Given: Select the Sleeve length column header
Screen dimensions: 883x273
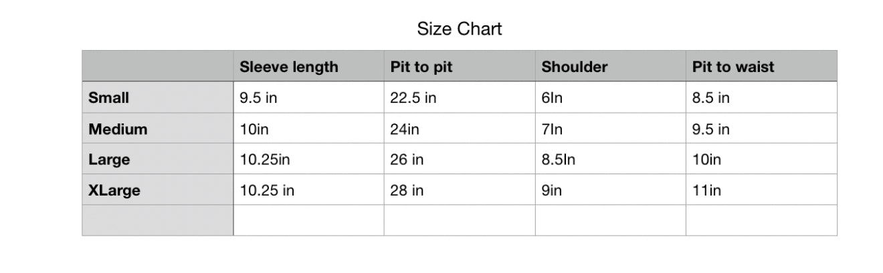Looking at the screenshot, I should tap(308, 66).
